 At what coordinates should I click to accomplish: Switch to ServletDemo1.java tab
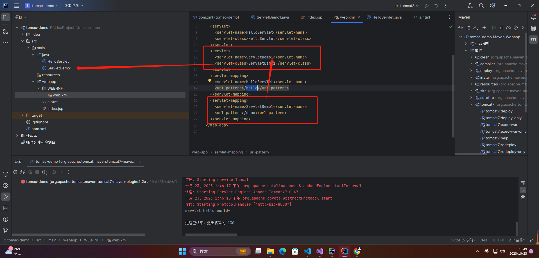270,17
